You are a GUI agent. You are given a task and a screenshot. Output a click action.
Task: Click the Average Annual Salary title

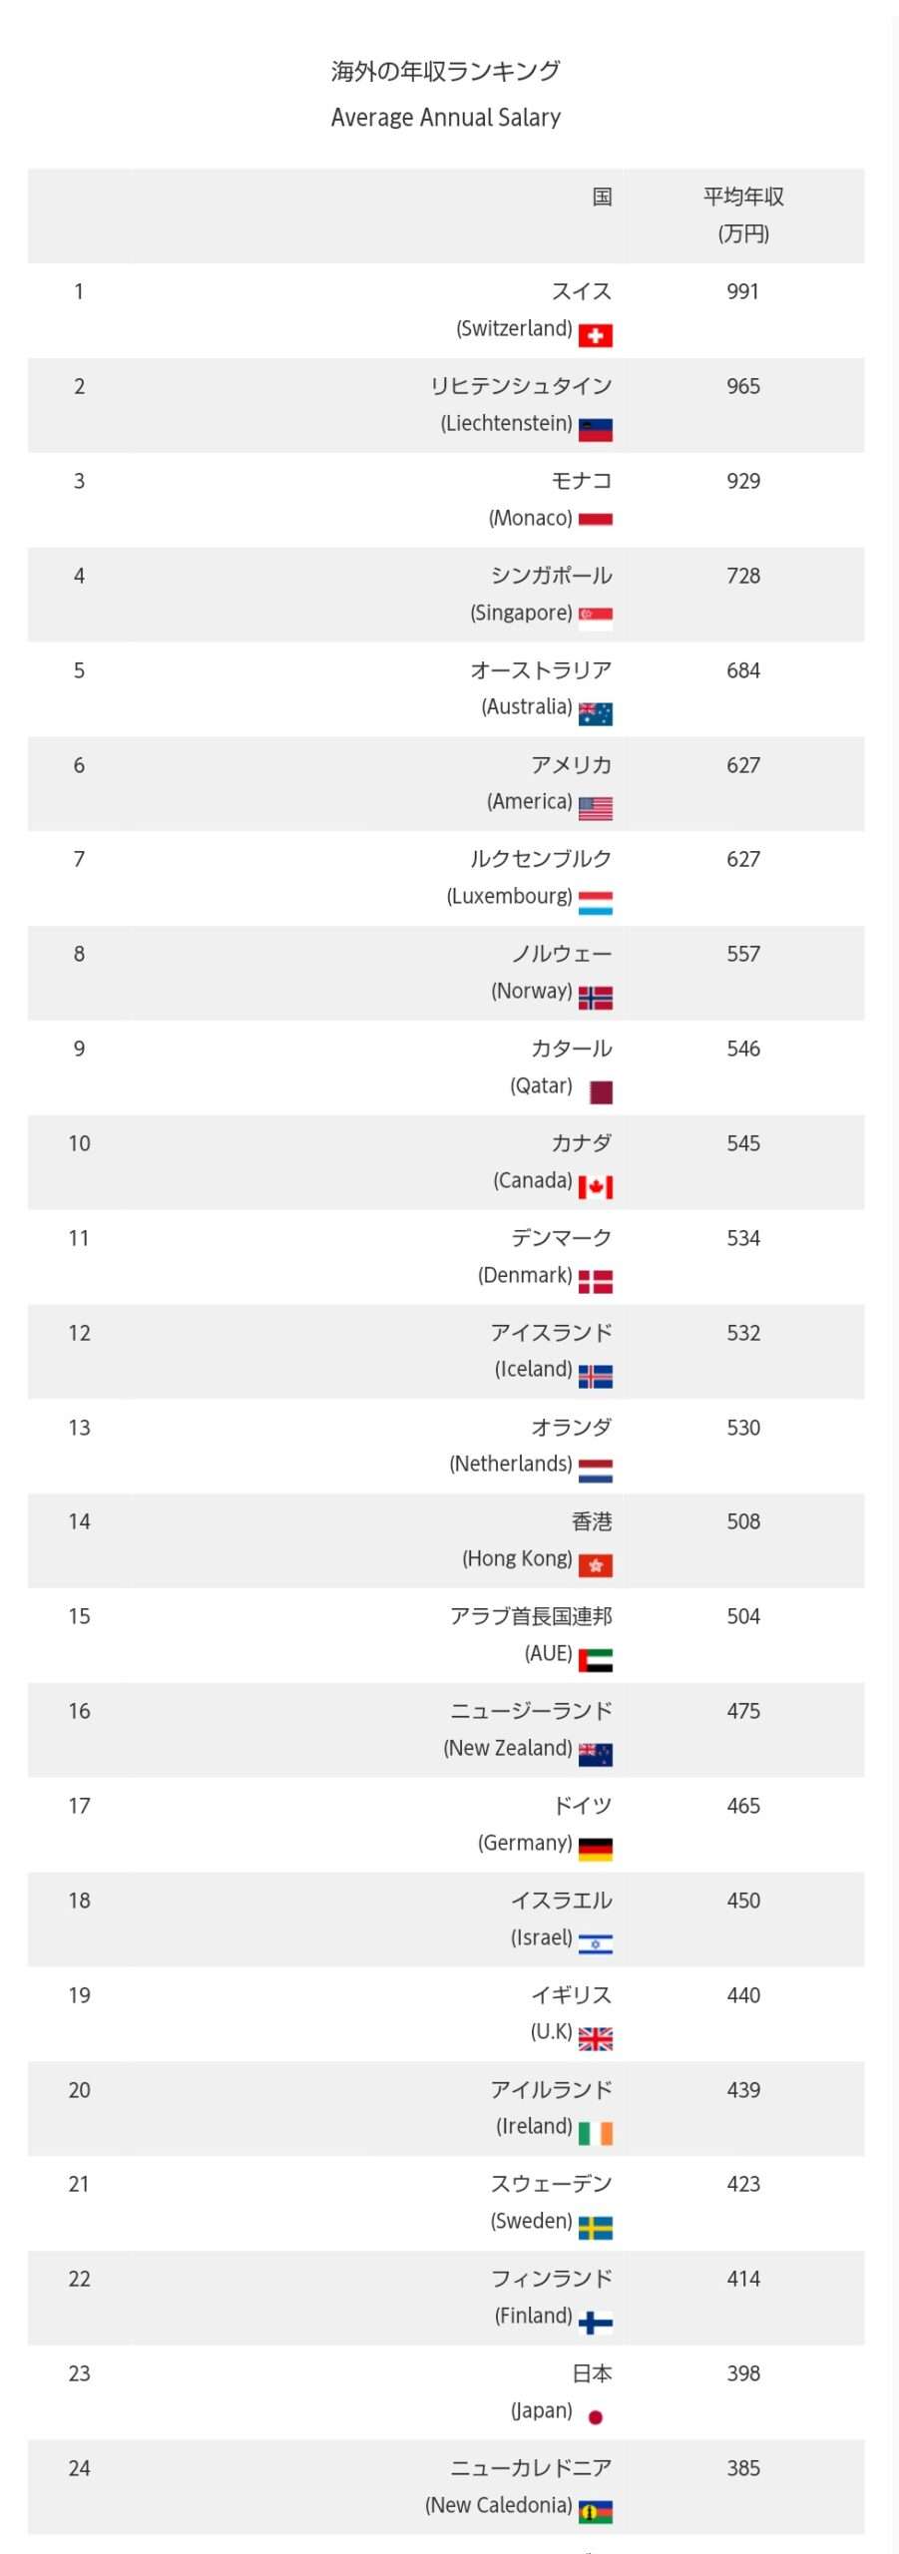445,118
